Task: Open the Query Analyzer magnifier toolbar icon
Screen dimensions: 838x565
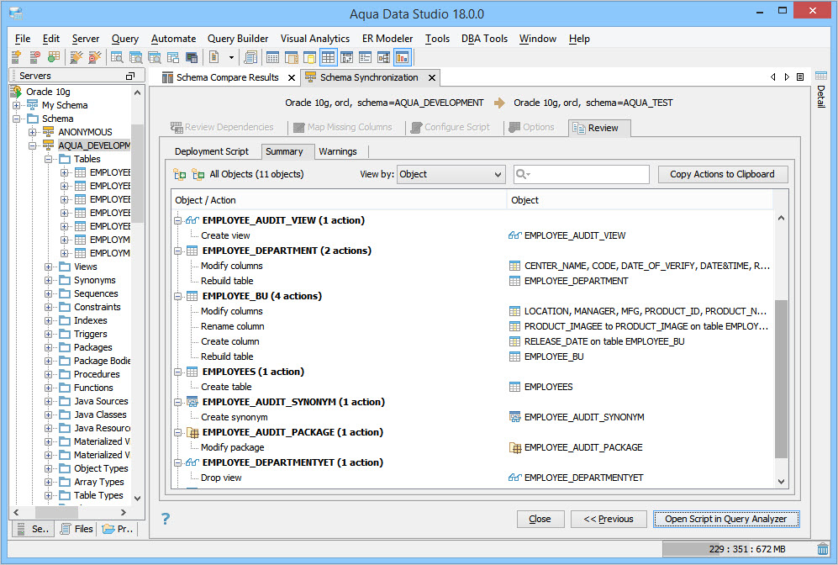Action: (117, 56)
